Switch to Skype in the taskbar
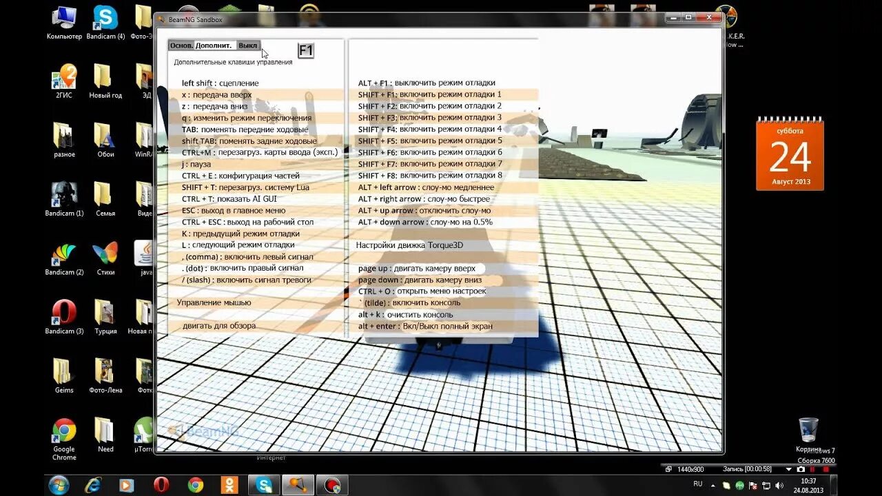This screenshot has height=496, width=882. coord(264,485)
